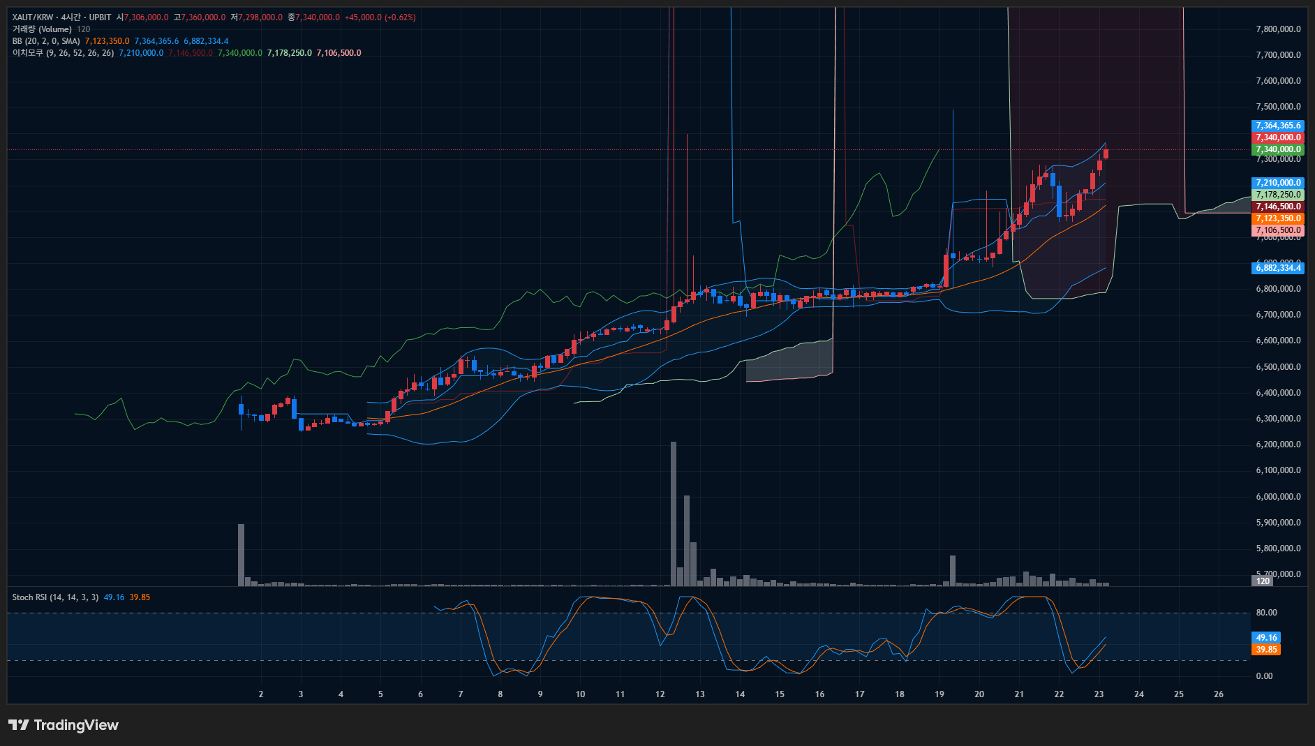Click blue 49.16 Stoch RSI axis label

pos(1266,638)
